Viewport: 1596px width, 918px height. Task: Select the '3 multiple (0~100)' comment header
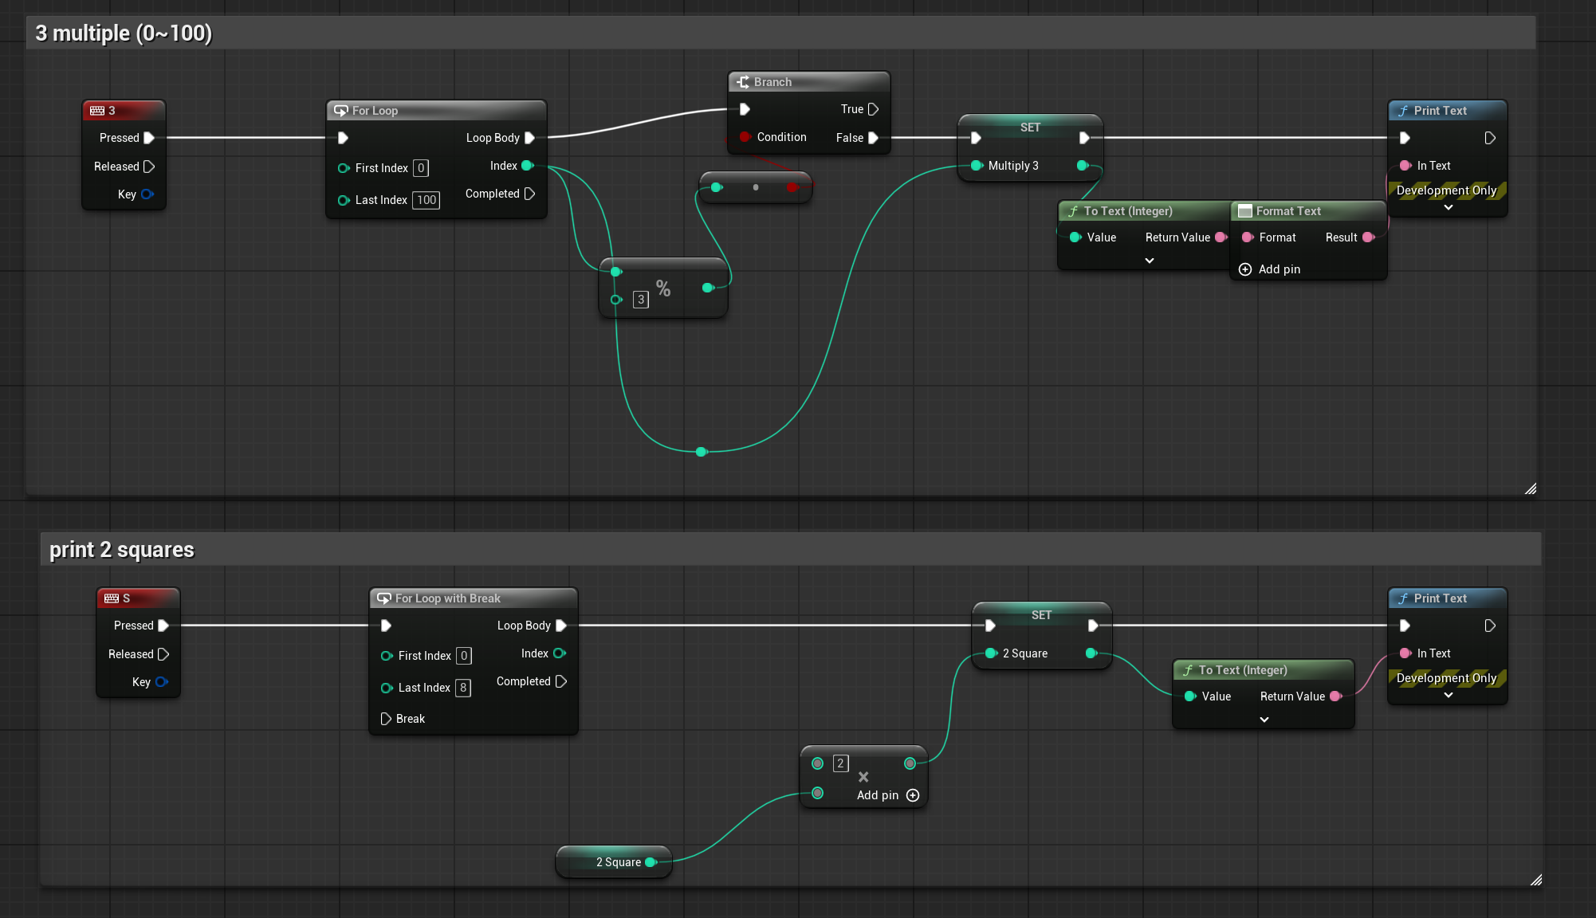click(x=124, y=33)
